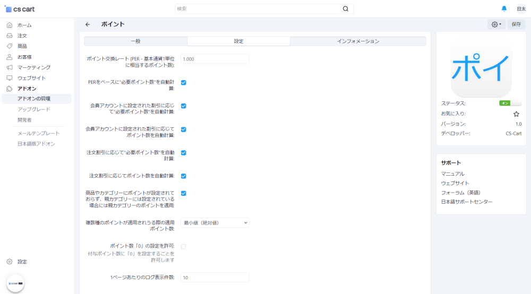Switch to the インフォメーション tab
Image resolution: width=531 pixels, height=294 pixels.
pos(358,41)
